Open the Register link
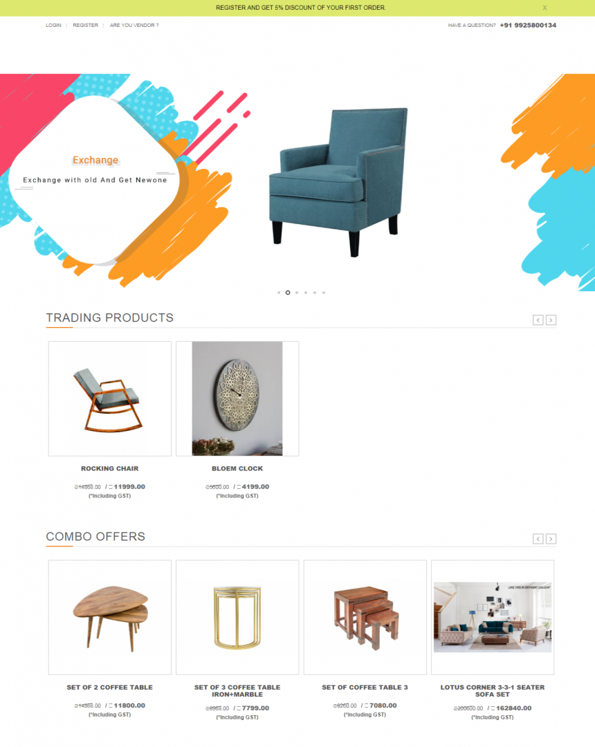Image resolution: width=595 pixels, height=747 pixels. [x=85, y=26]
